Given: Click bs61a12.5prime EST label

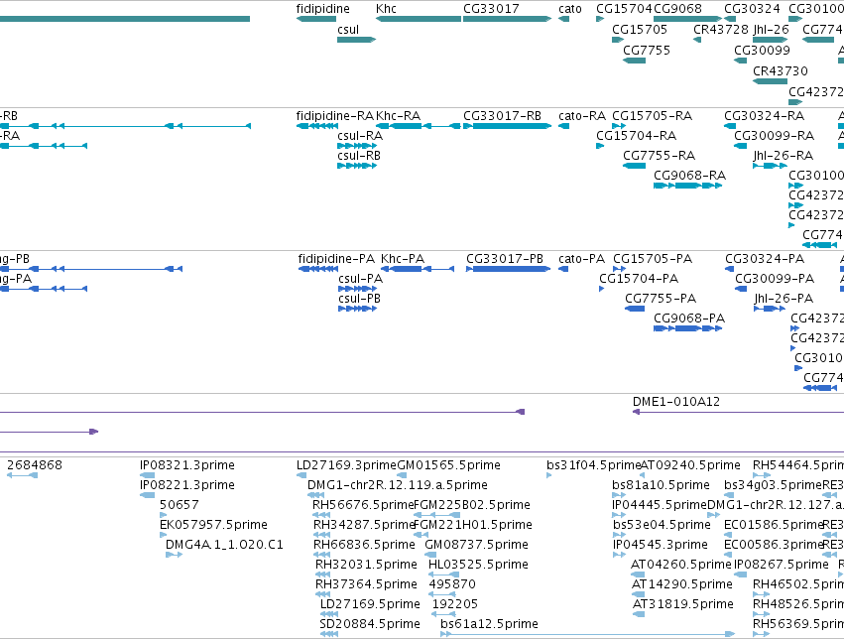Looking at the screenshot, I should tap(489, 624).
